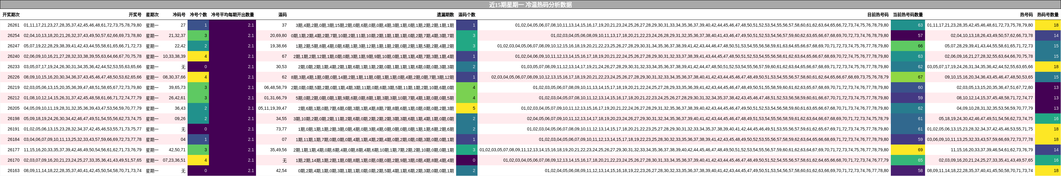Screen dimensions: 1061x176
Task: Click cold numbers cell 07,23,36,51
Action: coord(174,160)
